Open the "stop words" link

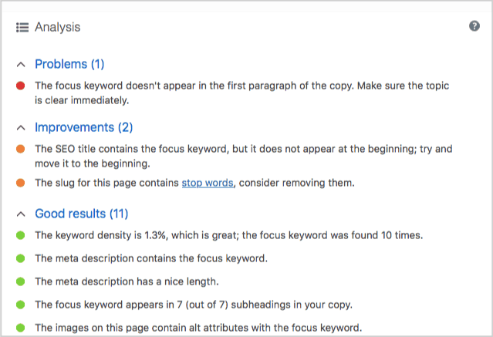(x=208, y=183)
